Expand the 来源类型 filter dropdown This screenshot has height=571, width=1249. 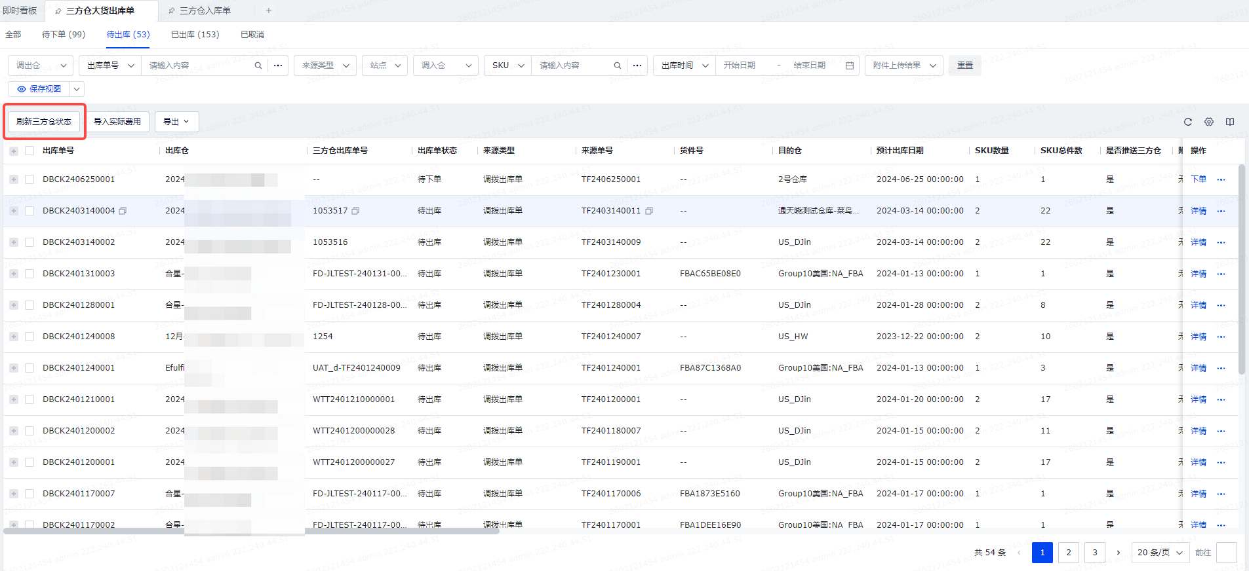click(325, 65)
